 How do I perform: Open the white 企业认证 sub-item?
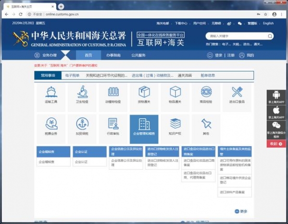point(89,162)
